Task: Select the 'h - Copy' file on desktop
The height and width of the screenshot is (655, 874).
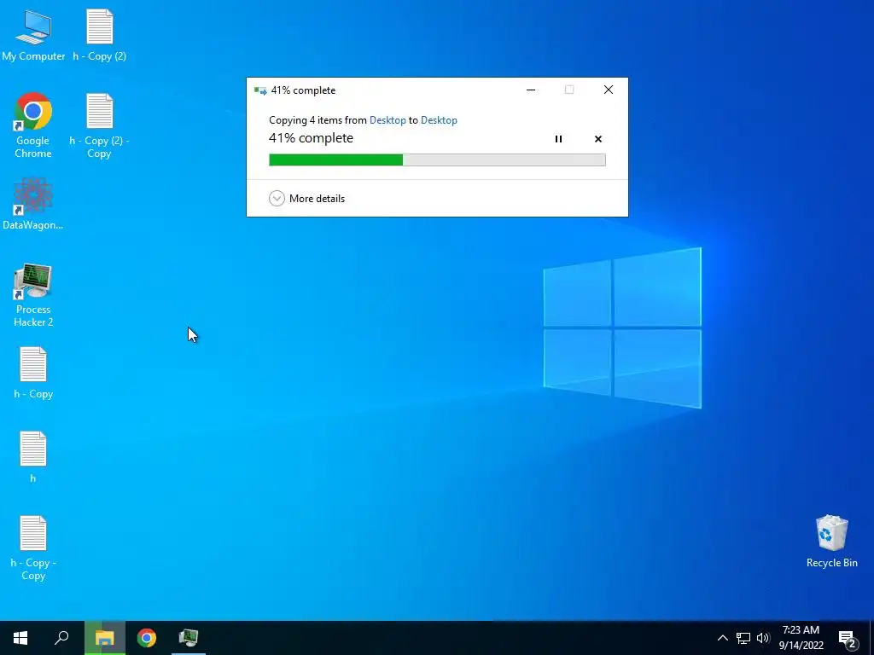Action: (33, 373)
